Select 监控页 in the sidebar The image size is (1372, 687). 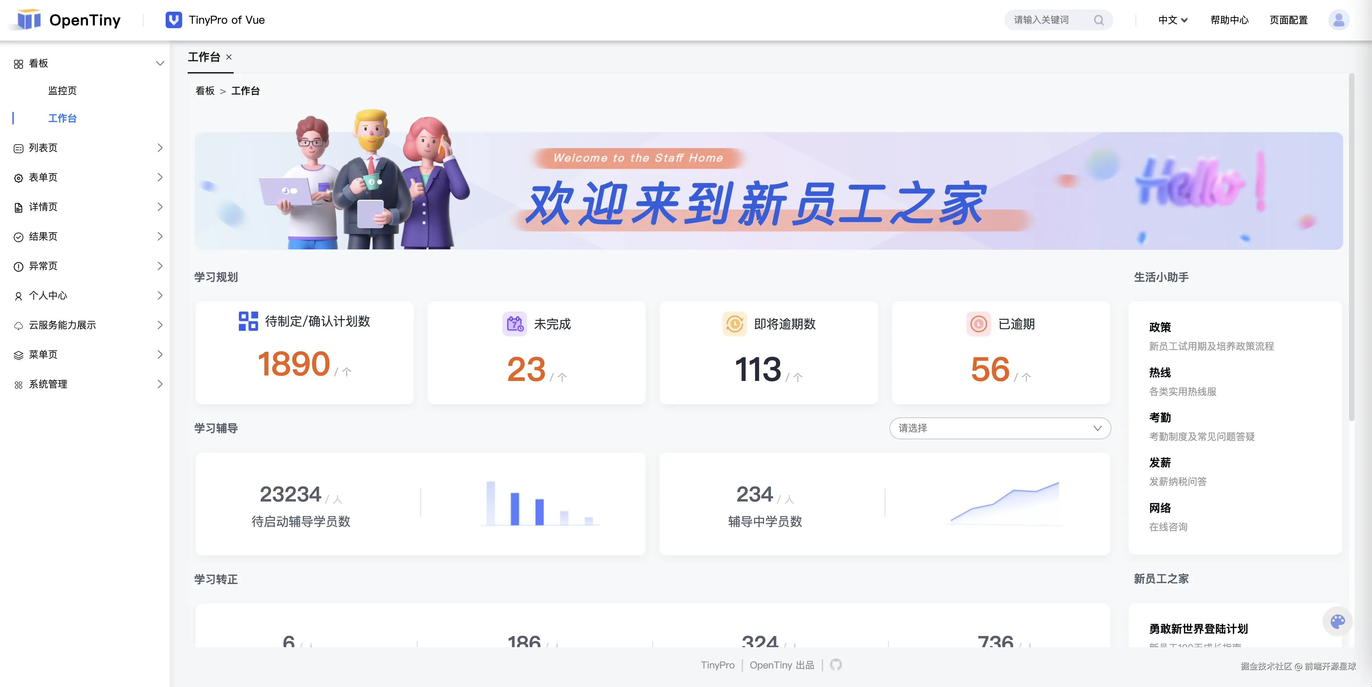point(62,91)
